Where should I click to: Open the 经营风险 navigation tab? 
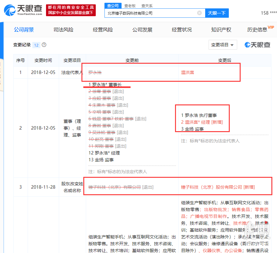103,30
